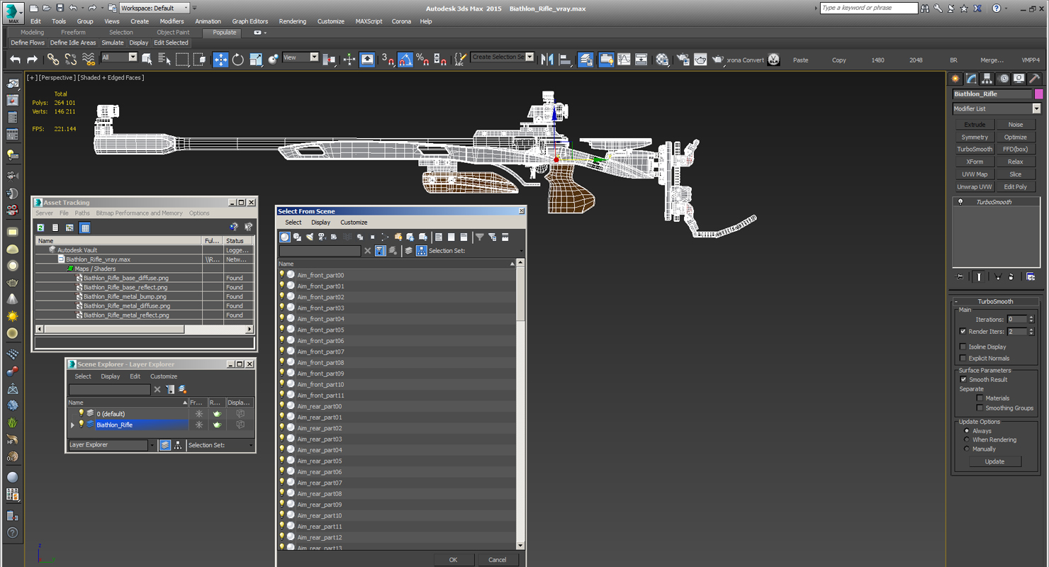Enable Separate by Materials checkbox
1049x567 pixels.
(980, 398)
